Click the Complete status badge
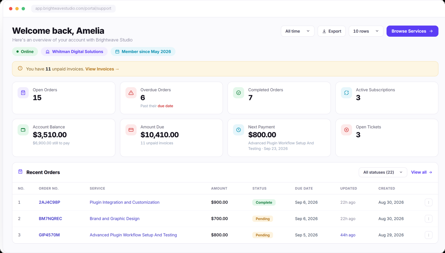 point(264,203)
